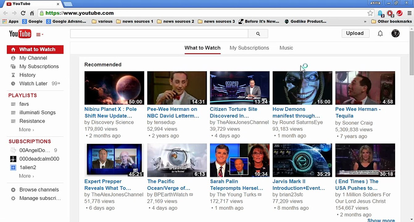Go back with the browser back arrow
The height and width of the screenshot is (222, 414).
(5, 13)
